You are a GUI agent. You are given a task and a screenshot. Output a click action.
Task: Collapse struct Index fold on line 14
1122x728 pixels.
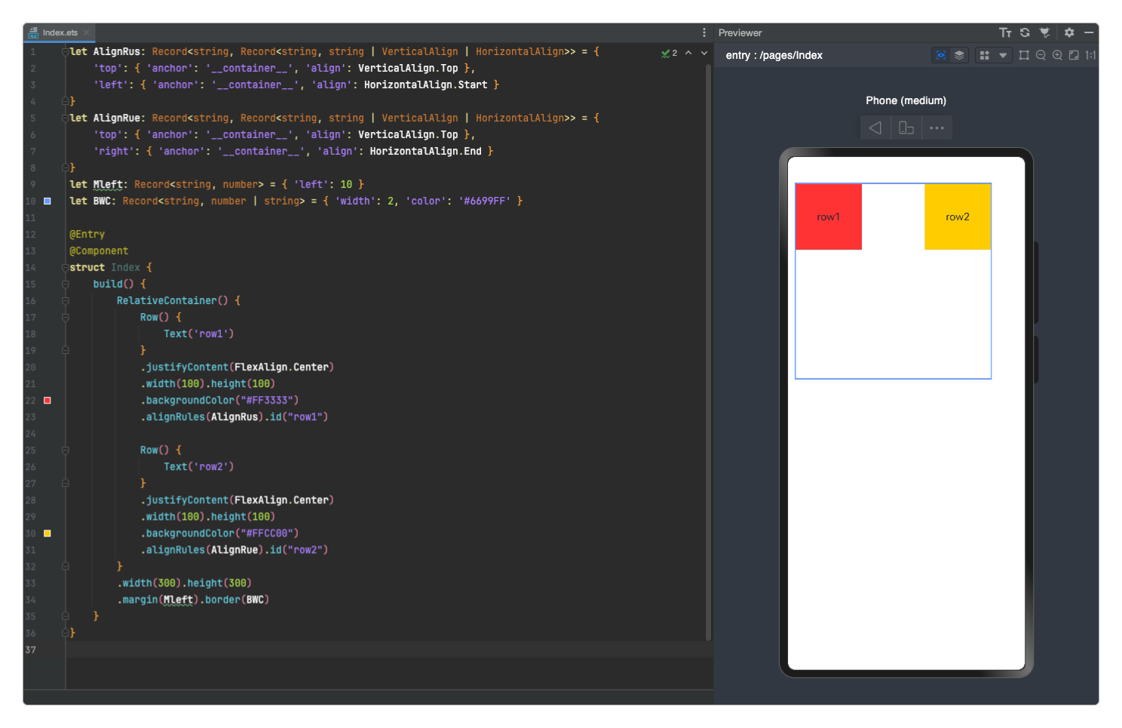click(66, 267)
